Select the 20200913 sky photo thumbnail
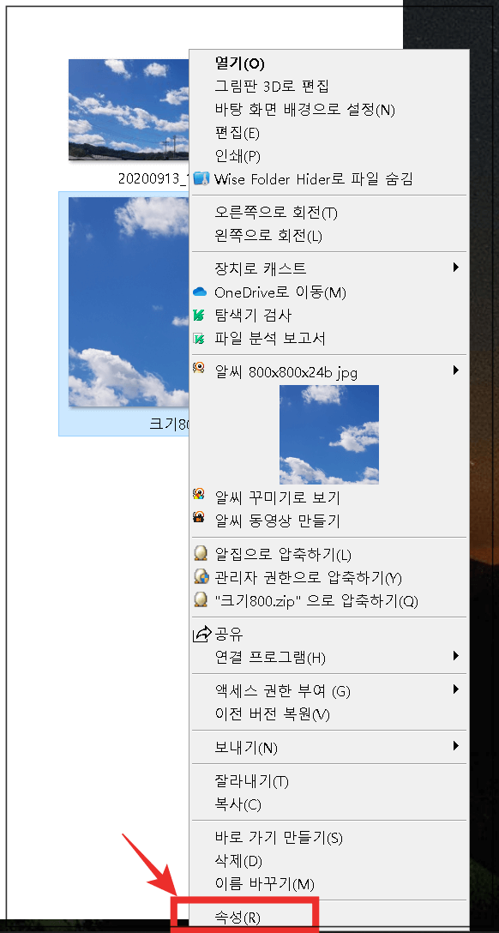 (x=129, y=110)
